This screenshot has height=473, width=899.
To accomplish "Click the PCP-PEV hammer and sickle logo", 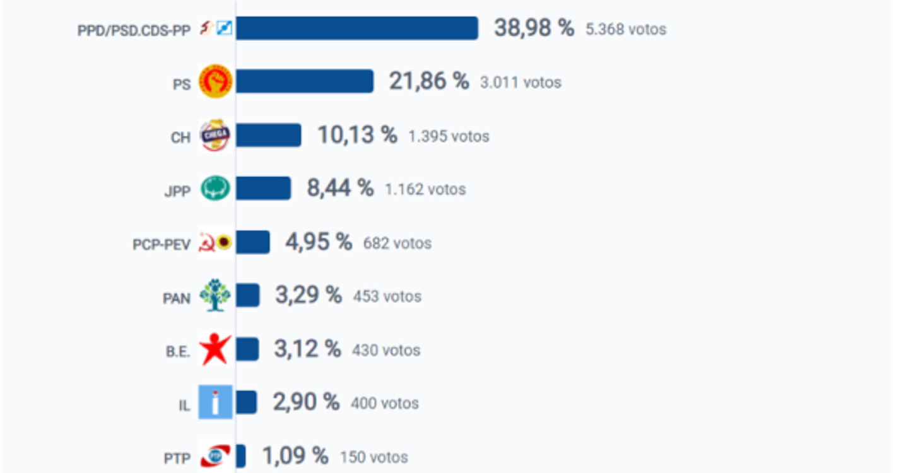I will pos(207,242).
